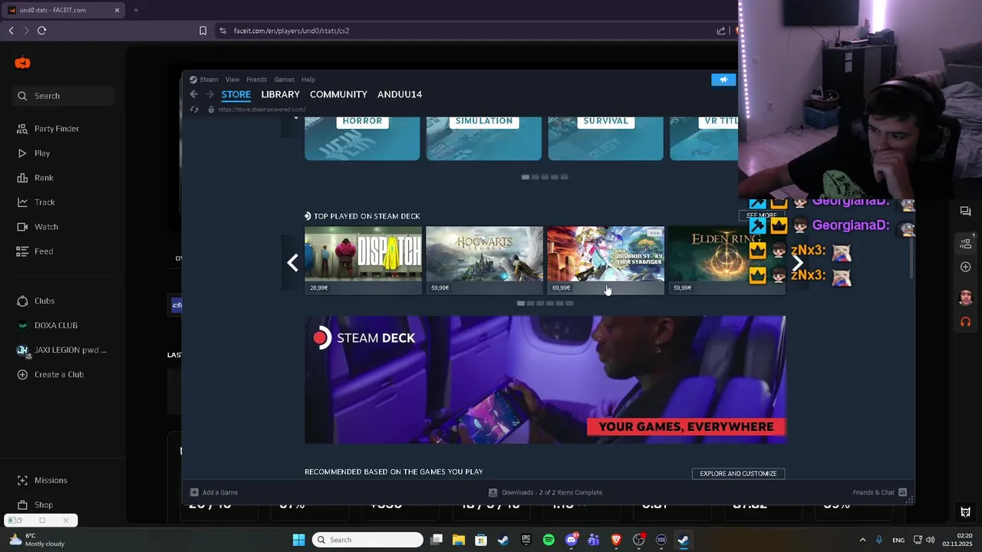Show next Steam Deck carousel games
Viewport: 982px width, 552px height.
tap(798, 263)
